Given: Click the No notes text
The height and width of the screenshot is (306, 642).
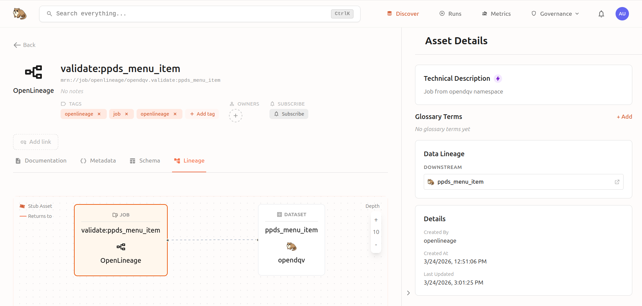Looking at the screenshot, I should coord(72,91).
